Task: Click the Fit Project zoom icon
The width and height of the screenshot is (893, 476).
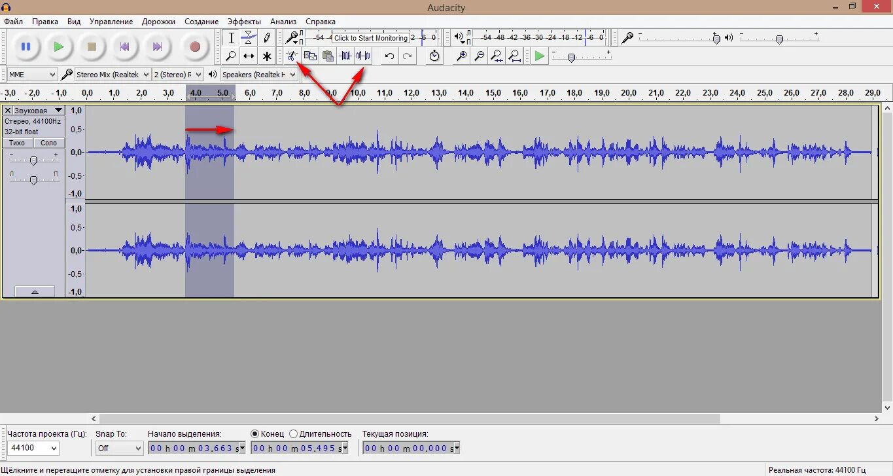Action: (515, 56)
